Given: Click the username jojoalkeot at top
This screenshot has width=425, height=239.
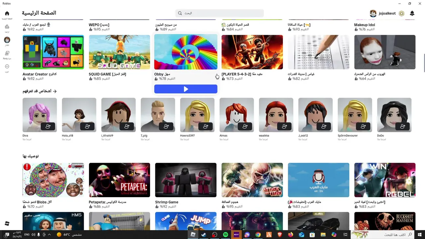Looking at the screenshot, I should (x=387, y=13).
